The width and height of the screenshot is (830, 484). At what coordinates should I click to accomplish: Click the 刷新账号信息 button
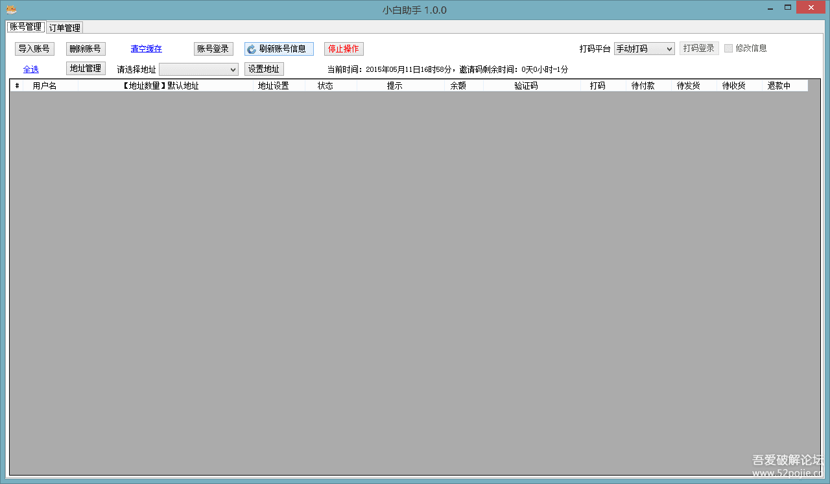point(279,49)
